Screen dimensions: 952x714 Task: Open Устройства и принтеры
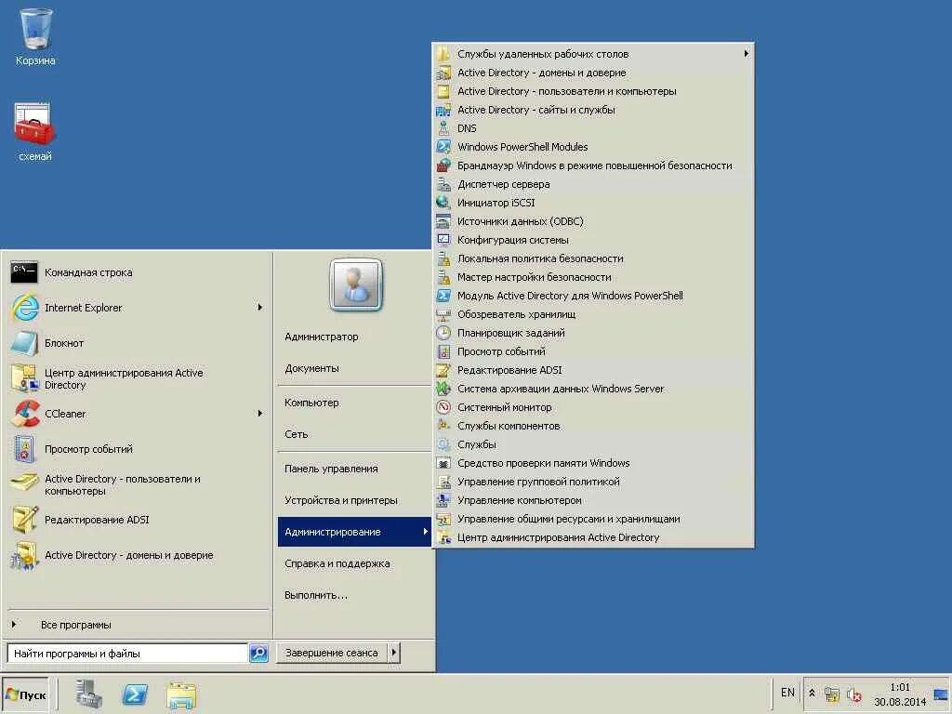pos(340,500)
